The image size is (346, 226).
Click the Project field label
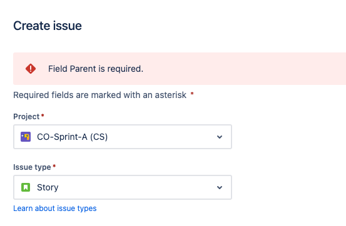tap(26, 117)
